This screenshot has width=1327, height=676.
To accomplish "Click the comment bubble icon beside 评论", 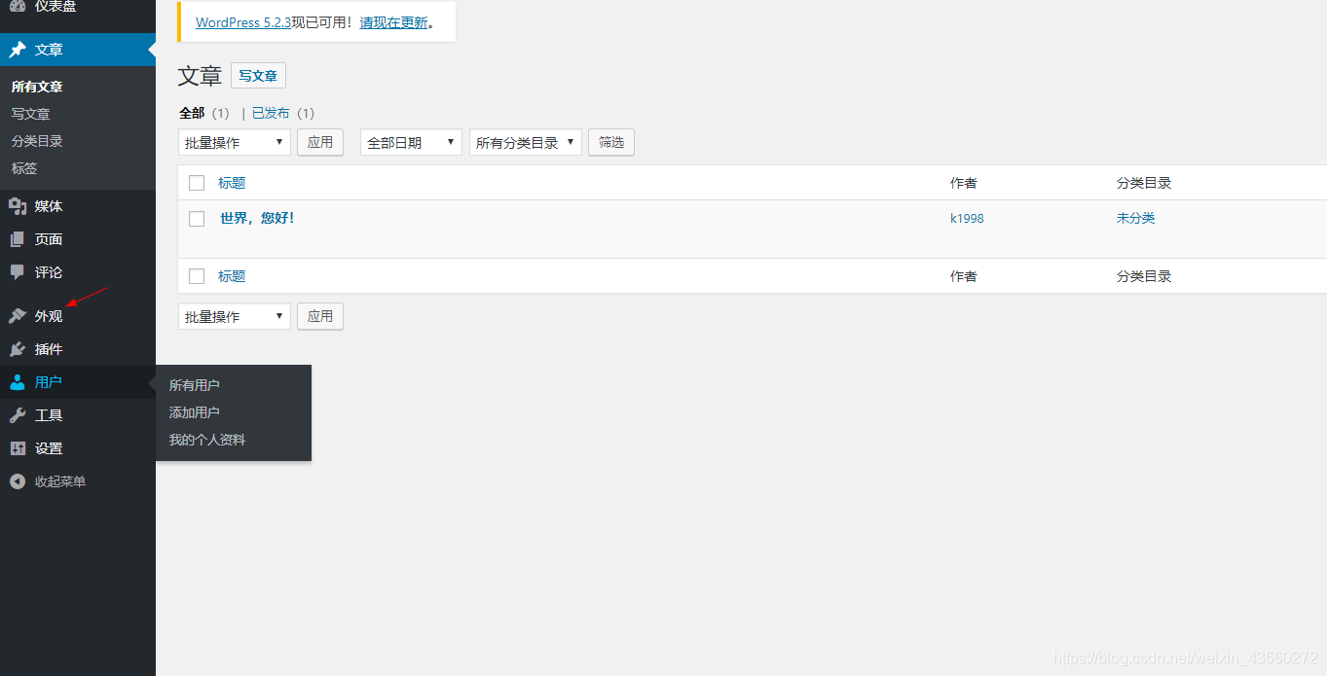I will click(18, 272).
